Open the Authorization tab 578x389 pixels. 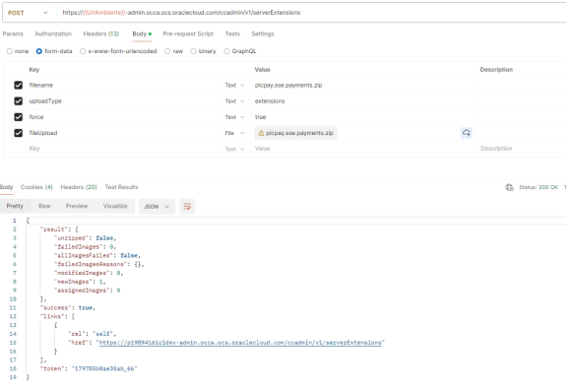point(53,33)
